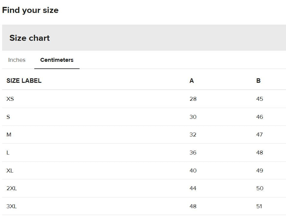This screenshot has width=286, height=222.
Task: Click the SIZE LABEL column header
Action: (x=24, y=81)
